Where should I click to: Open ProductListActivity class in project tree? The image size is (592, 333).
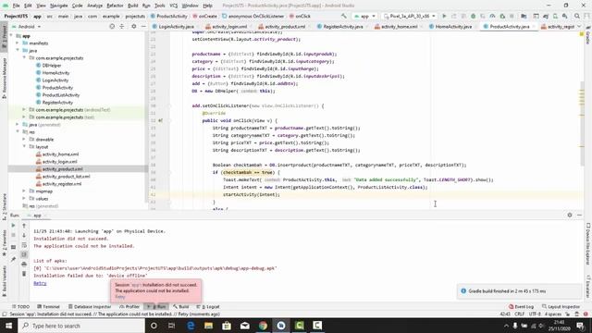pos(57,94)
